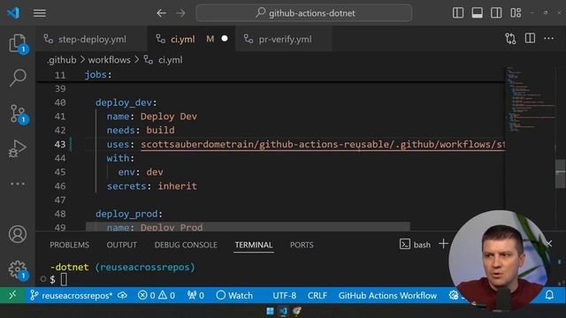Viewport: 566px width, 318px height.
Task: Click line number 43 in the gutter
Action: pos(60,144)
